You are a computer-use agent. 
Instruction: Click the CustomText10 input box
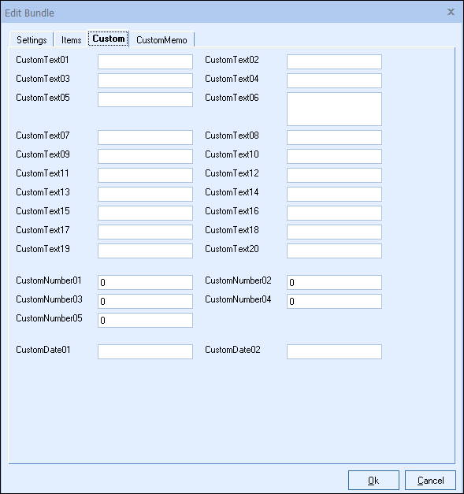[x=334, y=156]
